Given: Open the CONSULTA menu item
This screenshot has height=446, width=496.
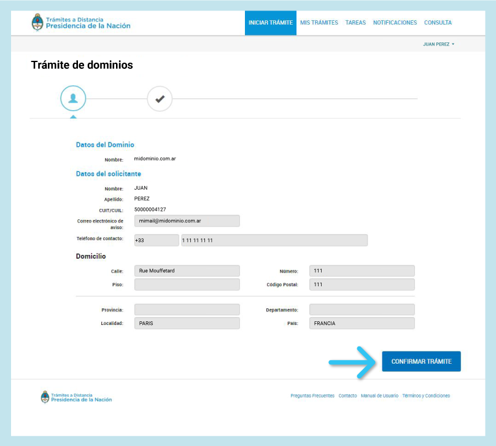Looking at the screenshot, I should tap(438, 23).
